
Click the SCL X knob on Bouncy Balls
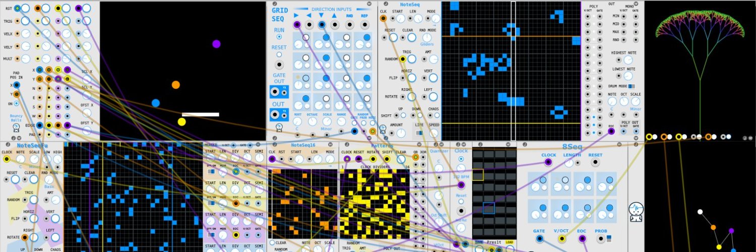87,80
